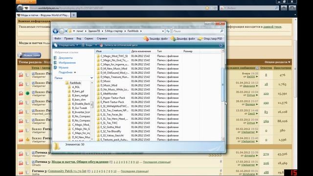The height and width of the screenshot is (176, 313).
Task: Go back in the Explorer window
Action: [x=55, y=31]
